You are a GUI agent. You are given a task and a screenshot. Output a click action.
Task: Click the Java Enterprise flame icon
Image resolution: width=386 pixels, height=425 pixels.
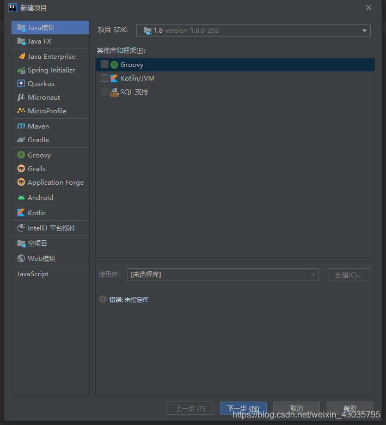[x=21, y=56]
